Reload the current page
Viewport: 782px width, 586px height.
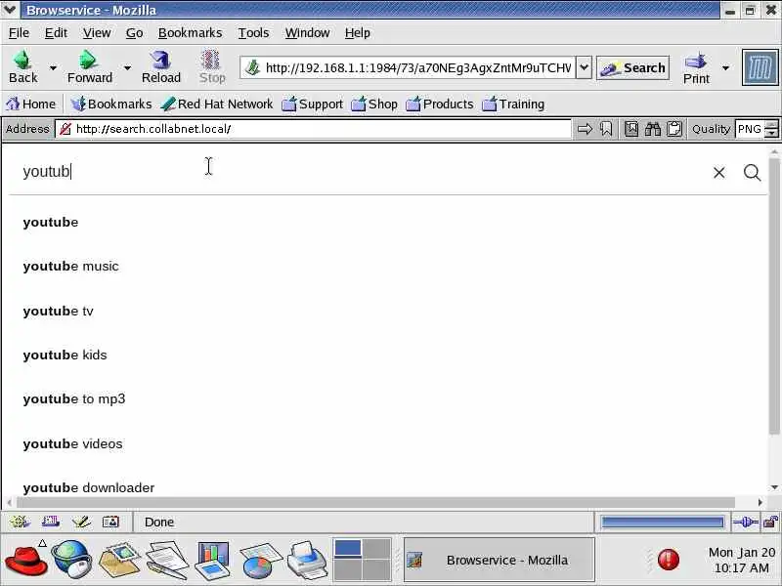pos(161,67)
